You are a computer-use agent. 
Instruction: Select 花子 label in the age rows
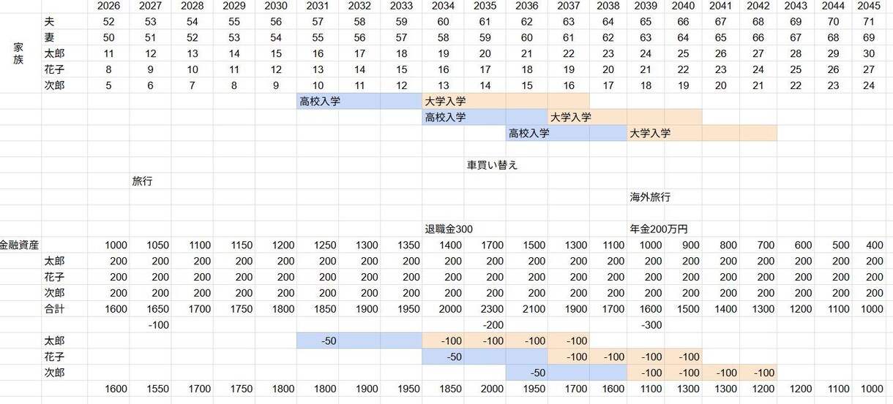click(x=55, y=69)
